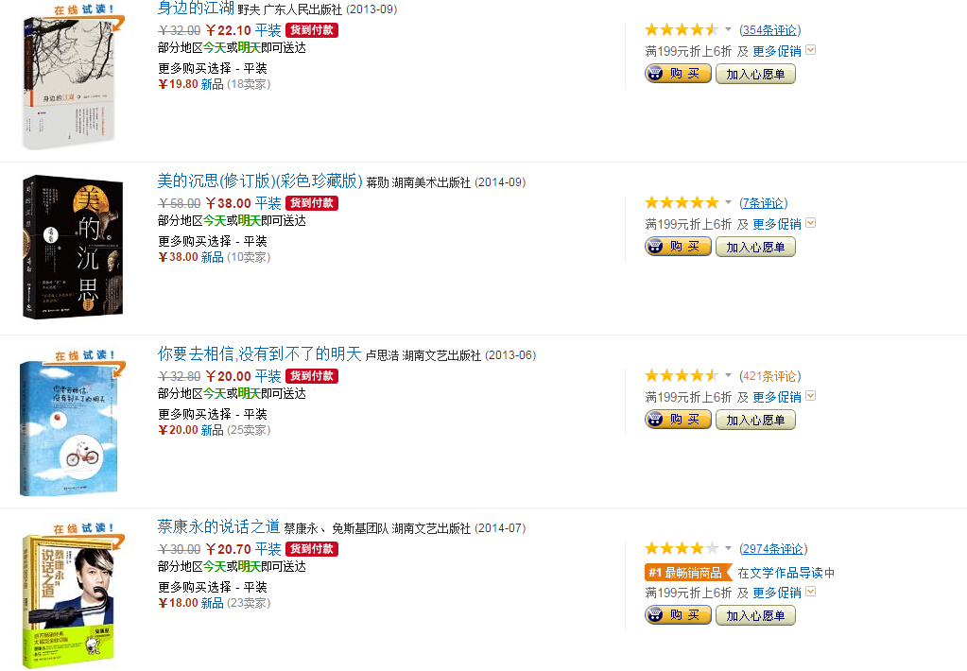
Task: Open the 美的沉思(修订版) title link
Action: 260,181
